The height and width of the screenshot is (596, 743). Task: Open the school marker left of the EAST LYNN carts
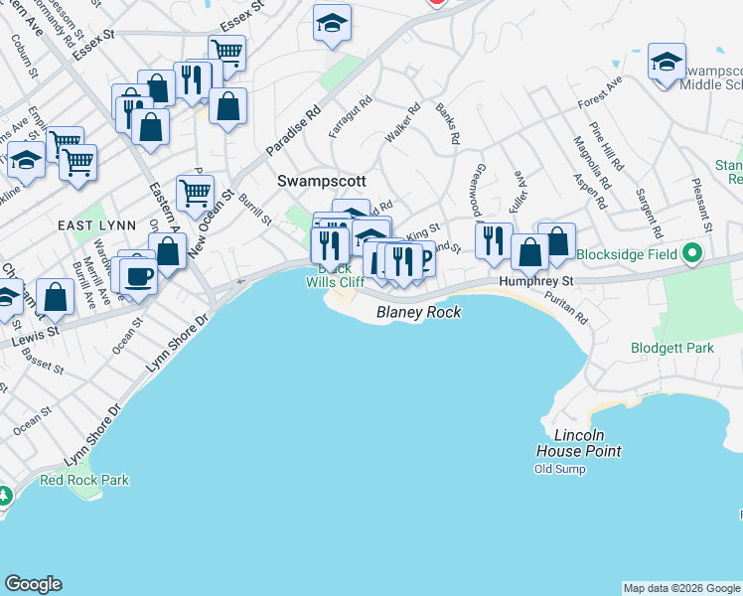pos(27,160)
